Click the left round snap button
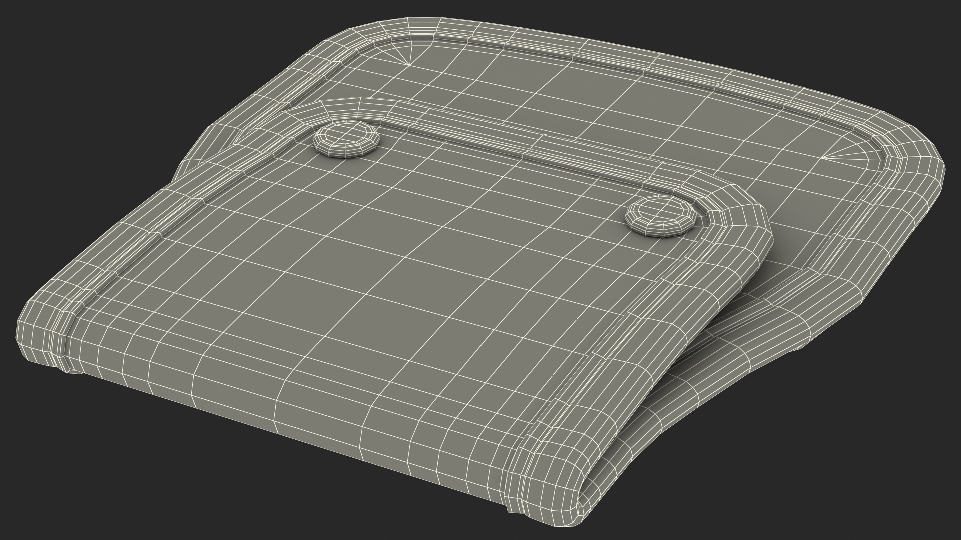 coord(346,140)
